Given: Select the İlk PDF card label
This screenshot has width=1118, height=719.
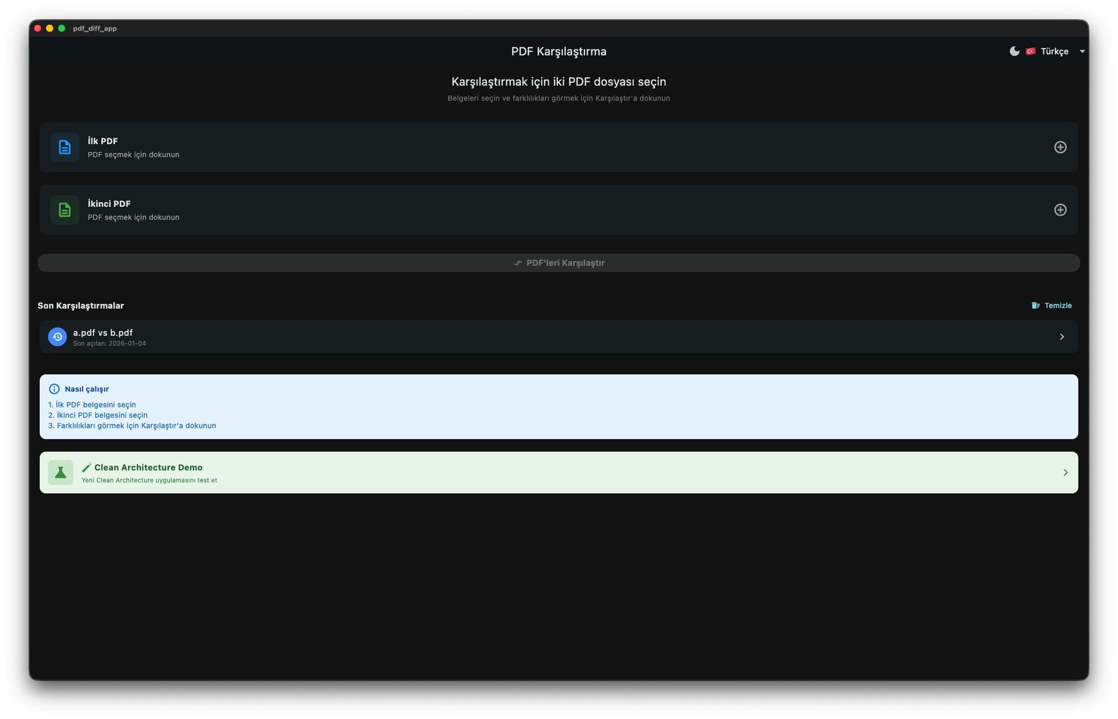Looking at the screenshot, I should tap(103, 141).
